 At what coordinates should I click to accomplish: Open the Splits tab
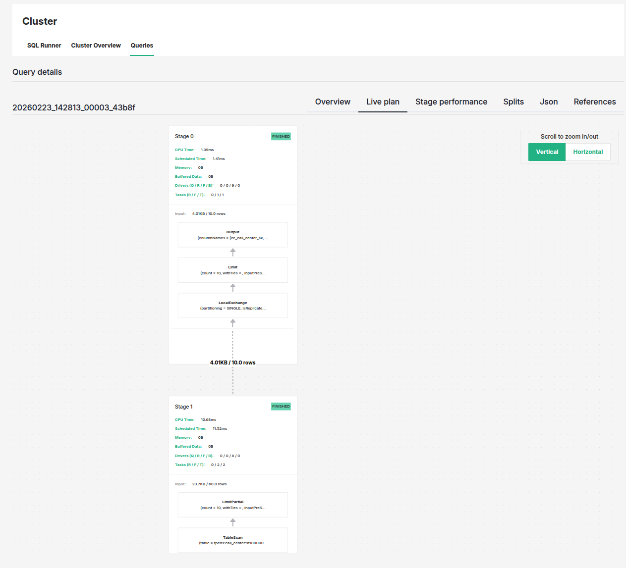click(x=513, y=102)
